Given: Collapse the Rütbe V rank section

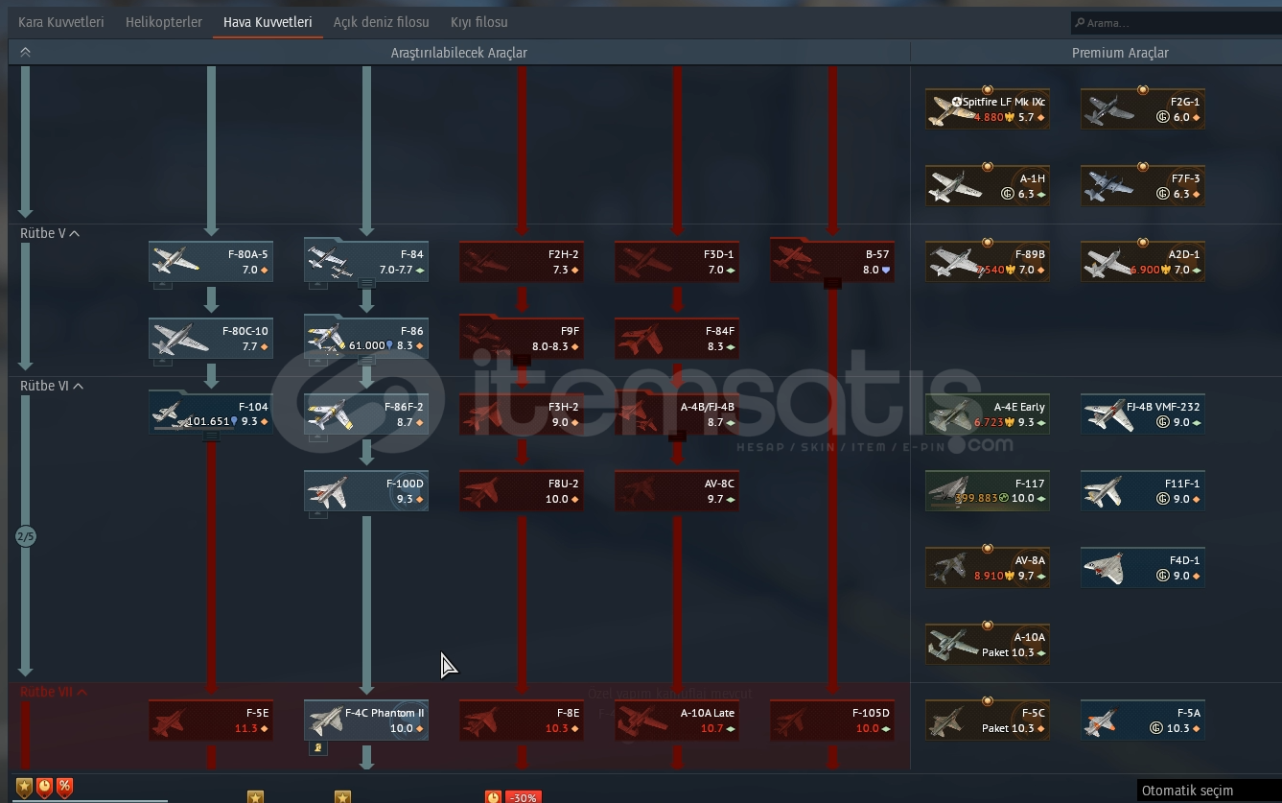Looking at the screenshot, I should (x=50, y=233).
